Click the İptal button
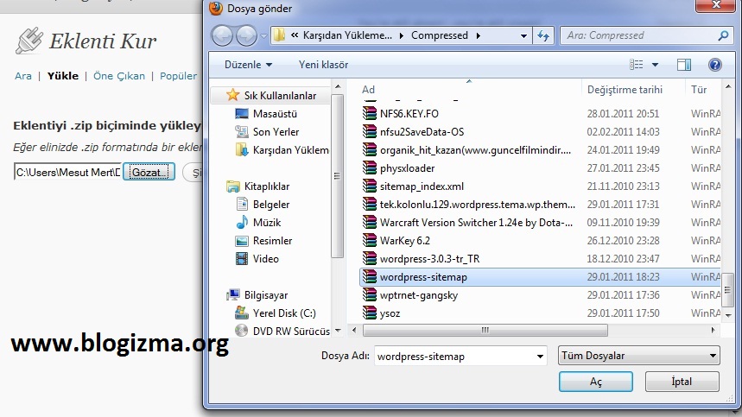Screen dimensions: 742x417 pyautogui.click(x=682, y=382)
